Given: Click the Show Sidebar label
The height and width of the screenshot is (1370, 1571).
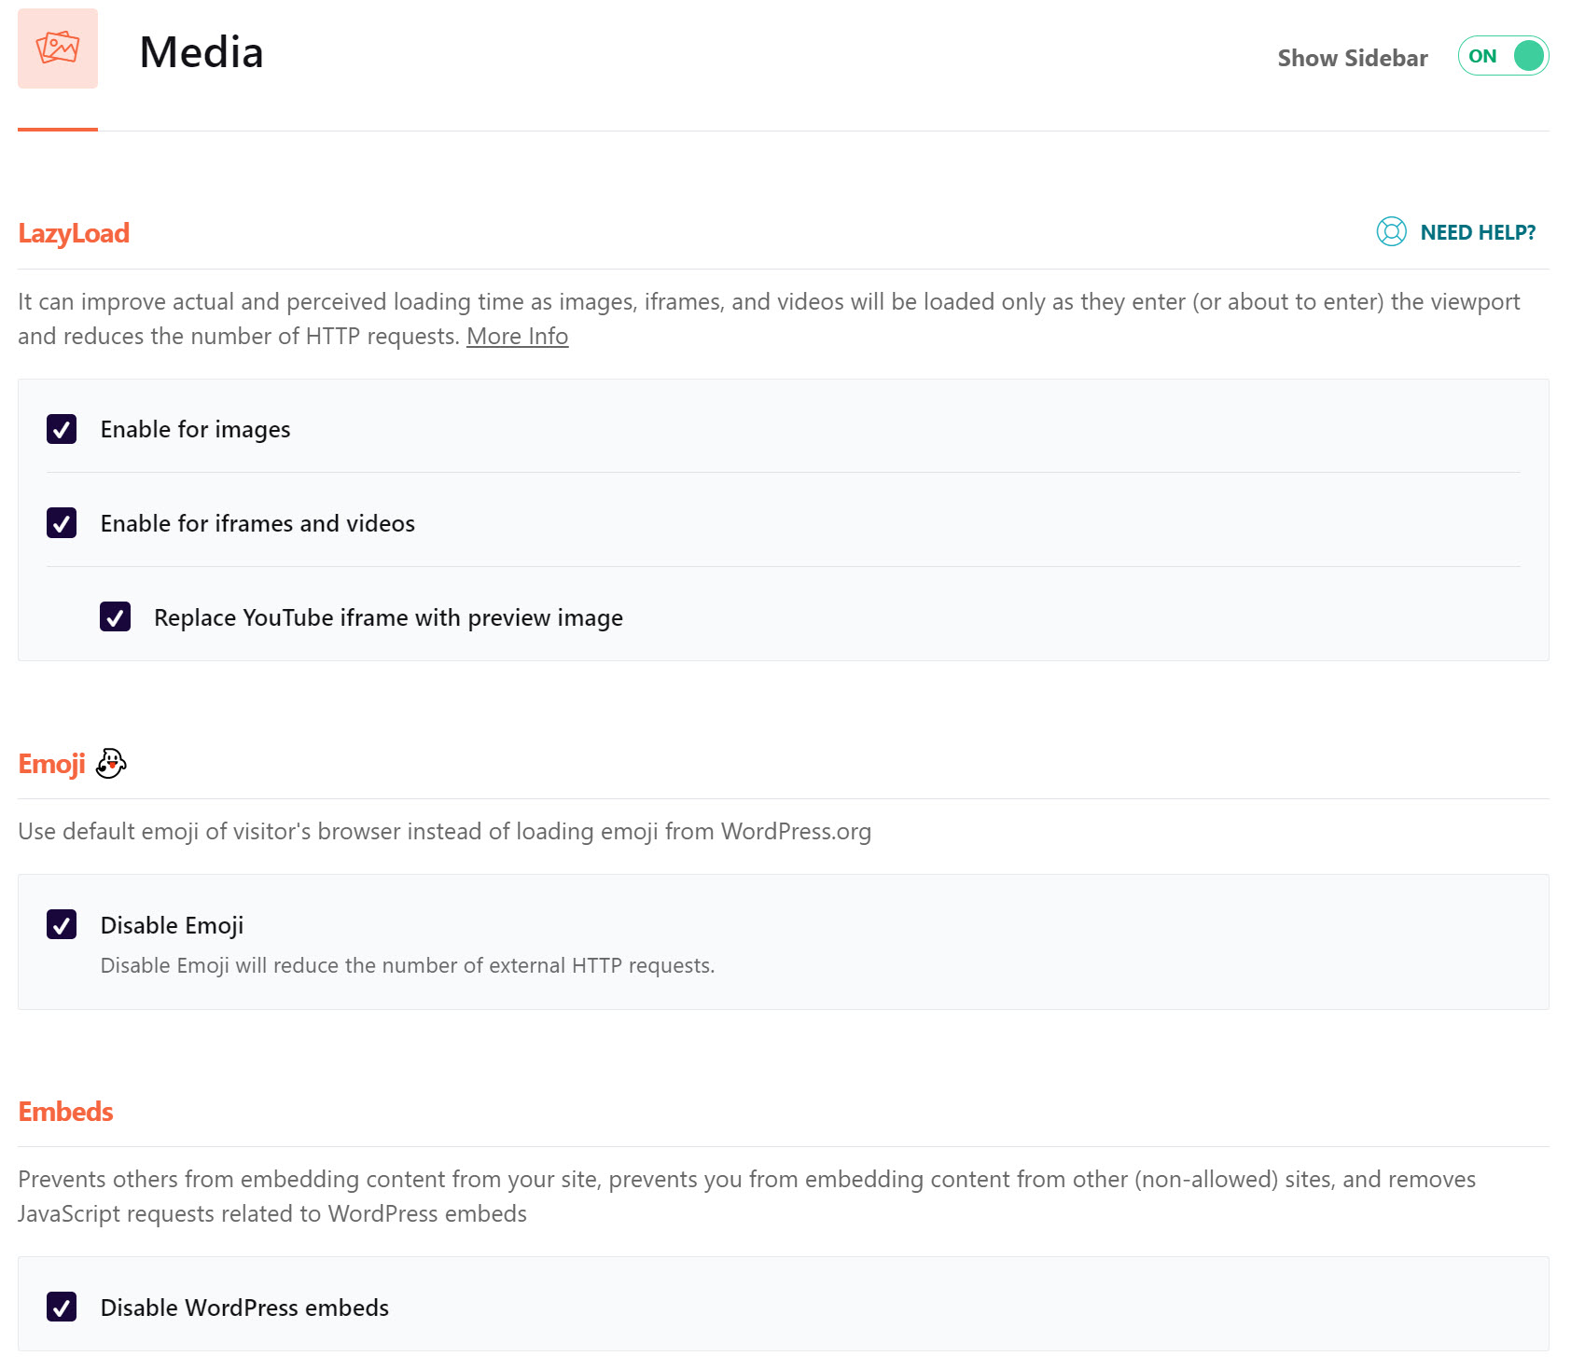Looking at the screenshot, I should [x=1353, y=58].
